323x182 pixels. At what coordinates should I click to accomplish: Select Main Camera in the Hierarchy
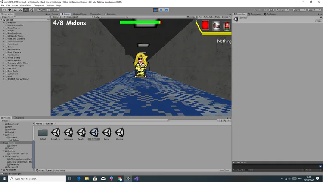[14, 52]
